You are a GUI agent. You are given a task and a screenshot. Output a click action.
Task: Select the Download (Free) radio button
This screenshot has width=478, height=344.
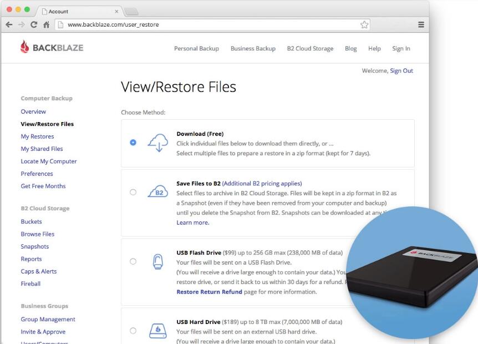pos(133,143)
